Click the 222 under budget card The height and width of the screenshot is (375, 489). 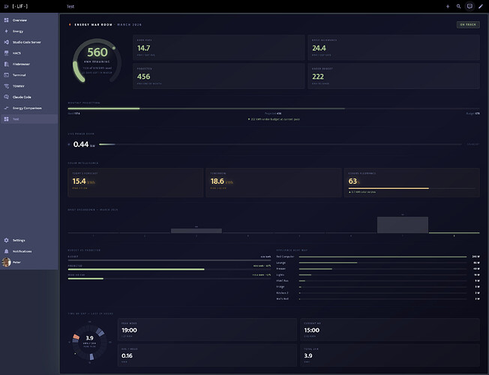[394, 76]
